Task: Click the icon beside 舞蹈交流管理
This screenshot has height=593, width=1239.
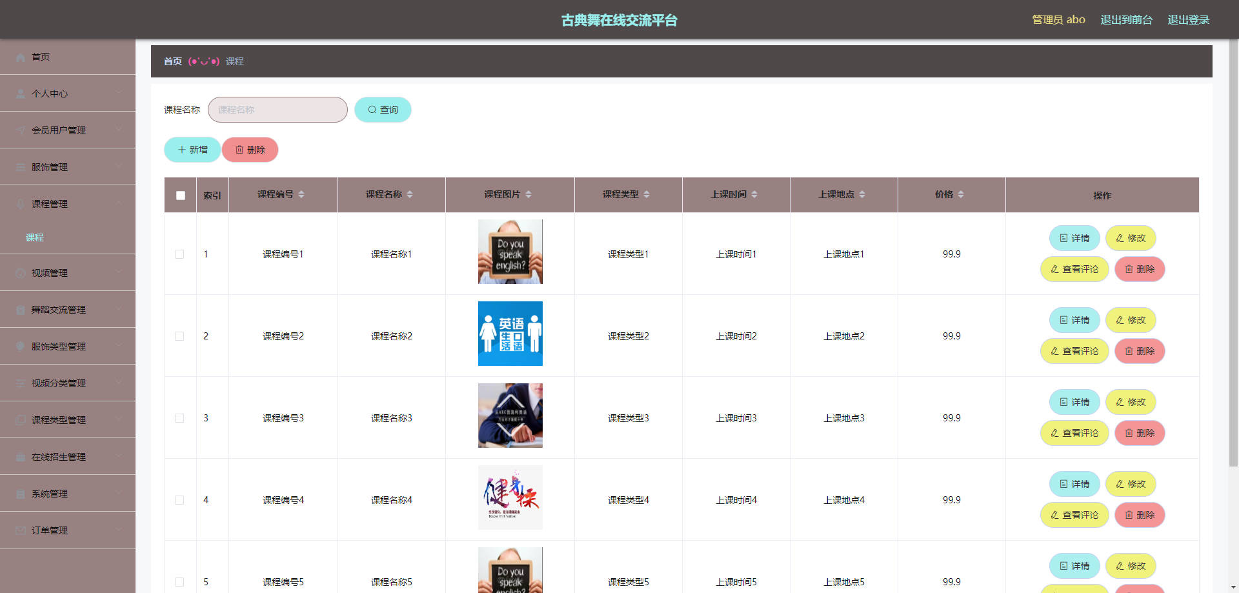Action: 21,310
